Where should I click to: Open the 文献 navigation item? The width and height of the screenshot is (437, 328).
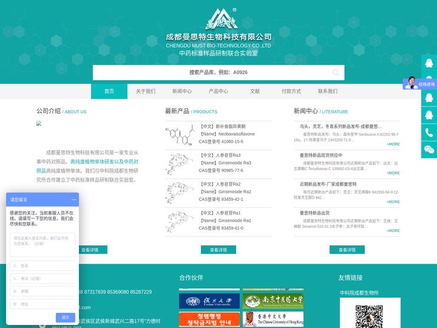click(255, 91)
